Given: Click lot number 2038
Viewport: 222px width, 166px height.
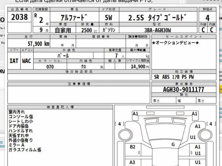Looking at the screenshot, I should pos(19,17).
